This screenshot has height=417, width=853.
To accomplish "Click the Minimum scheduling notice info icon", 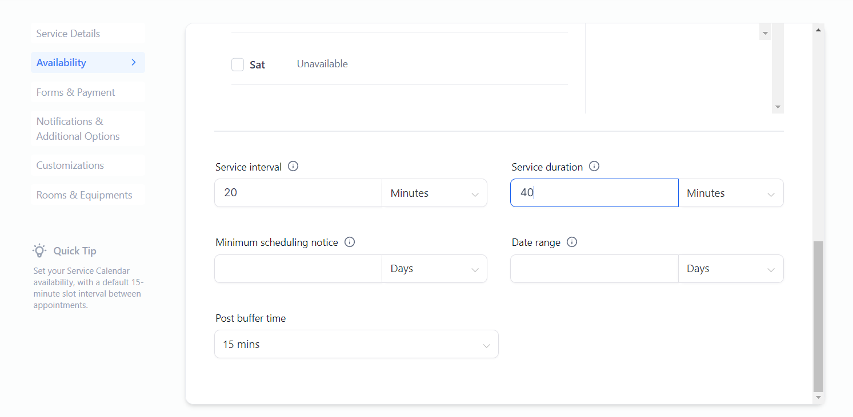I will (350, 242).
